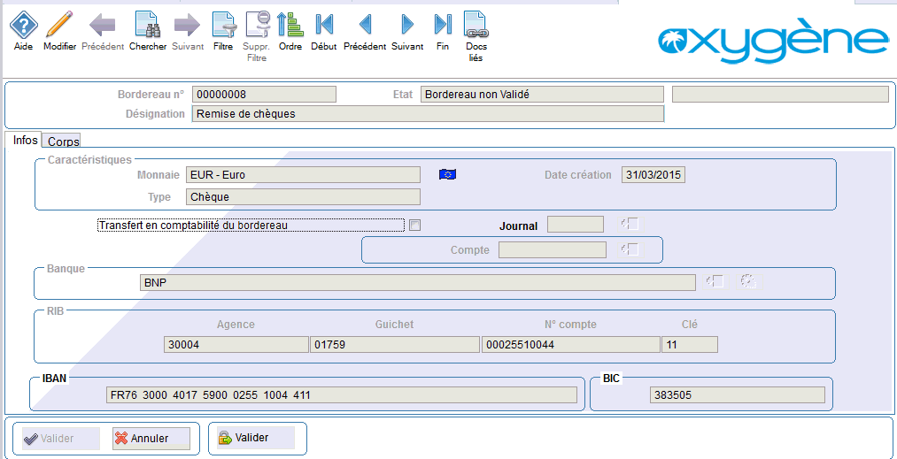Open Chercher search with binoculars

pyautogui.click(x=148, y=25)
